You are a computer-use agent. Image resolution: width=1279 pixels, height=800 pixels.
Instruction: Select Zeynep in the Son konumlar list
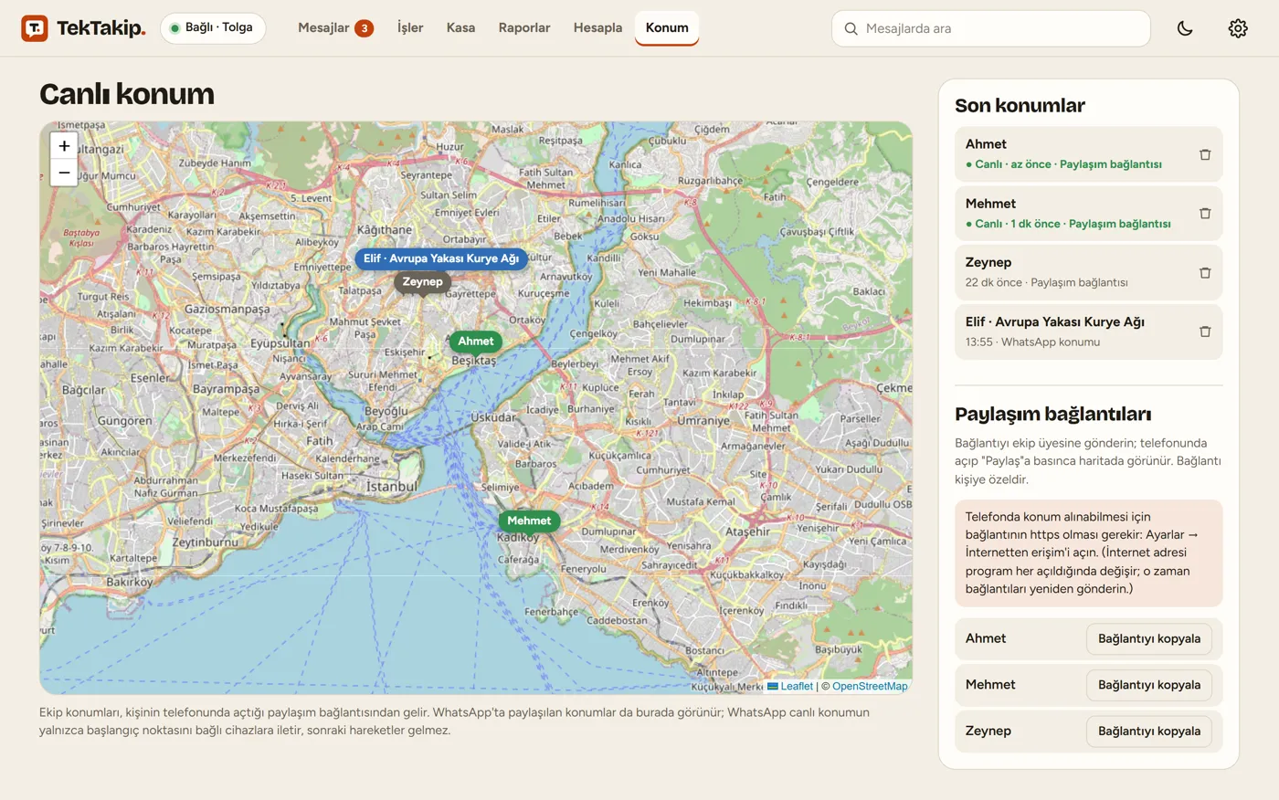coord(1088,272)
